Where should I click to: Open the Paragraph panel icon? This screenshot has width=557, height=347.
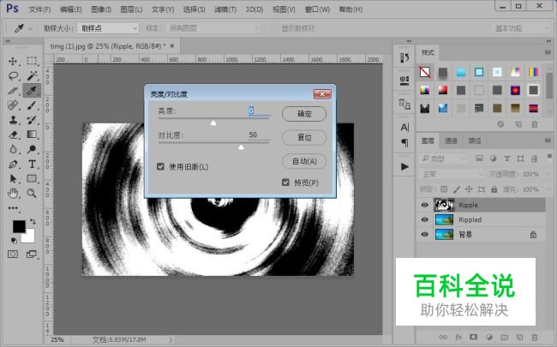404,142
